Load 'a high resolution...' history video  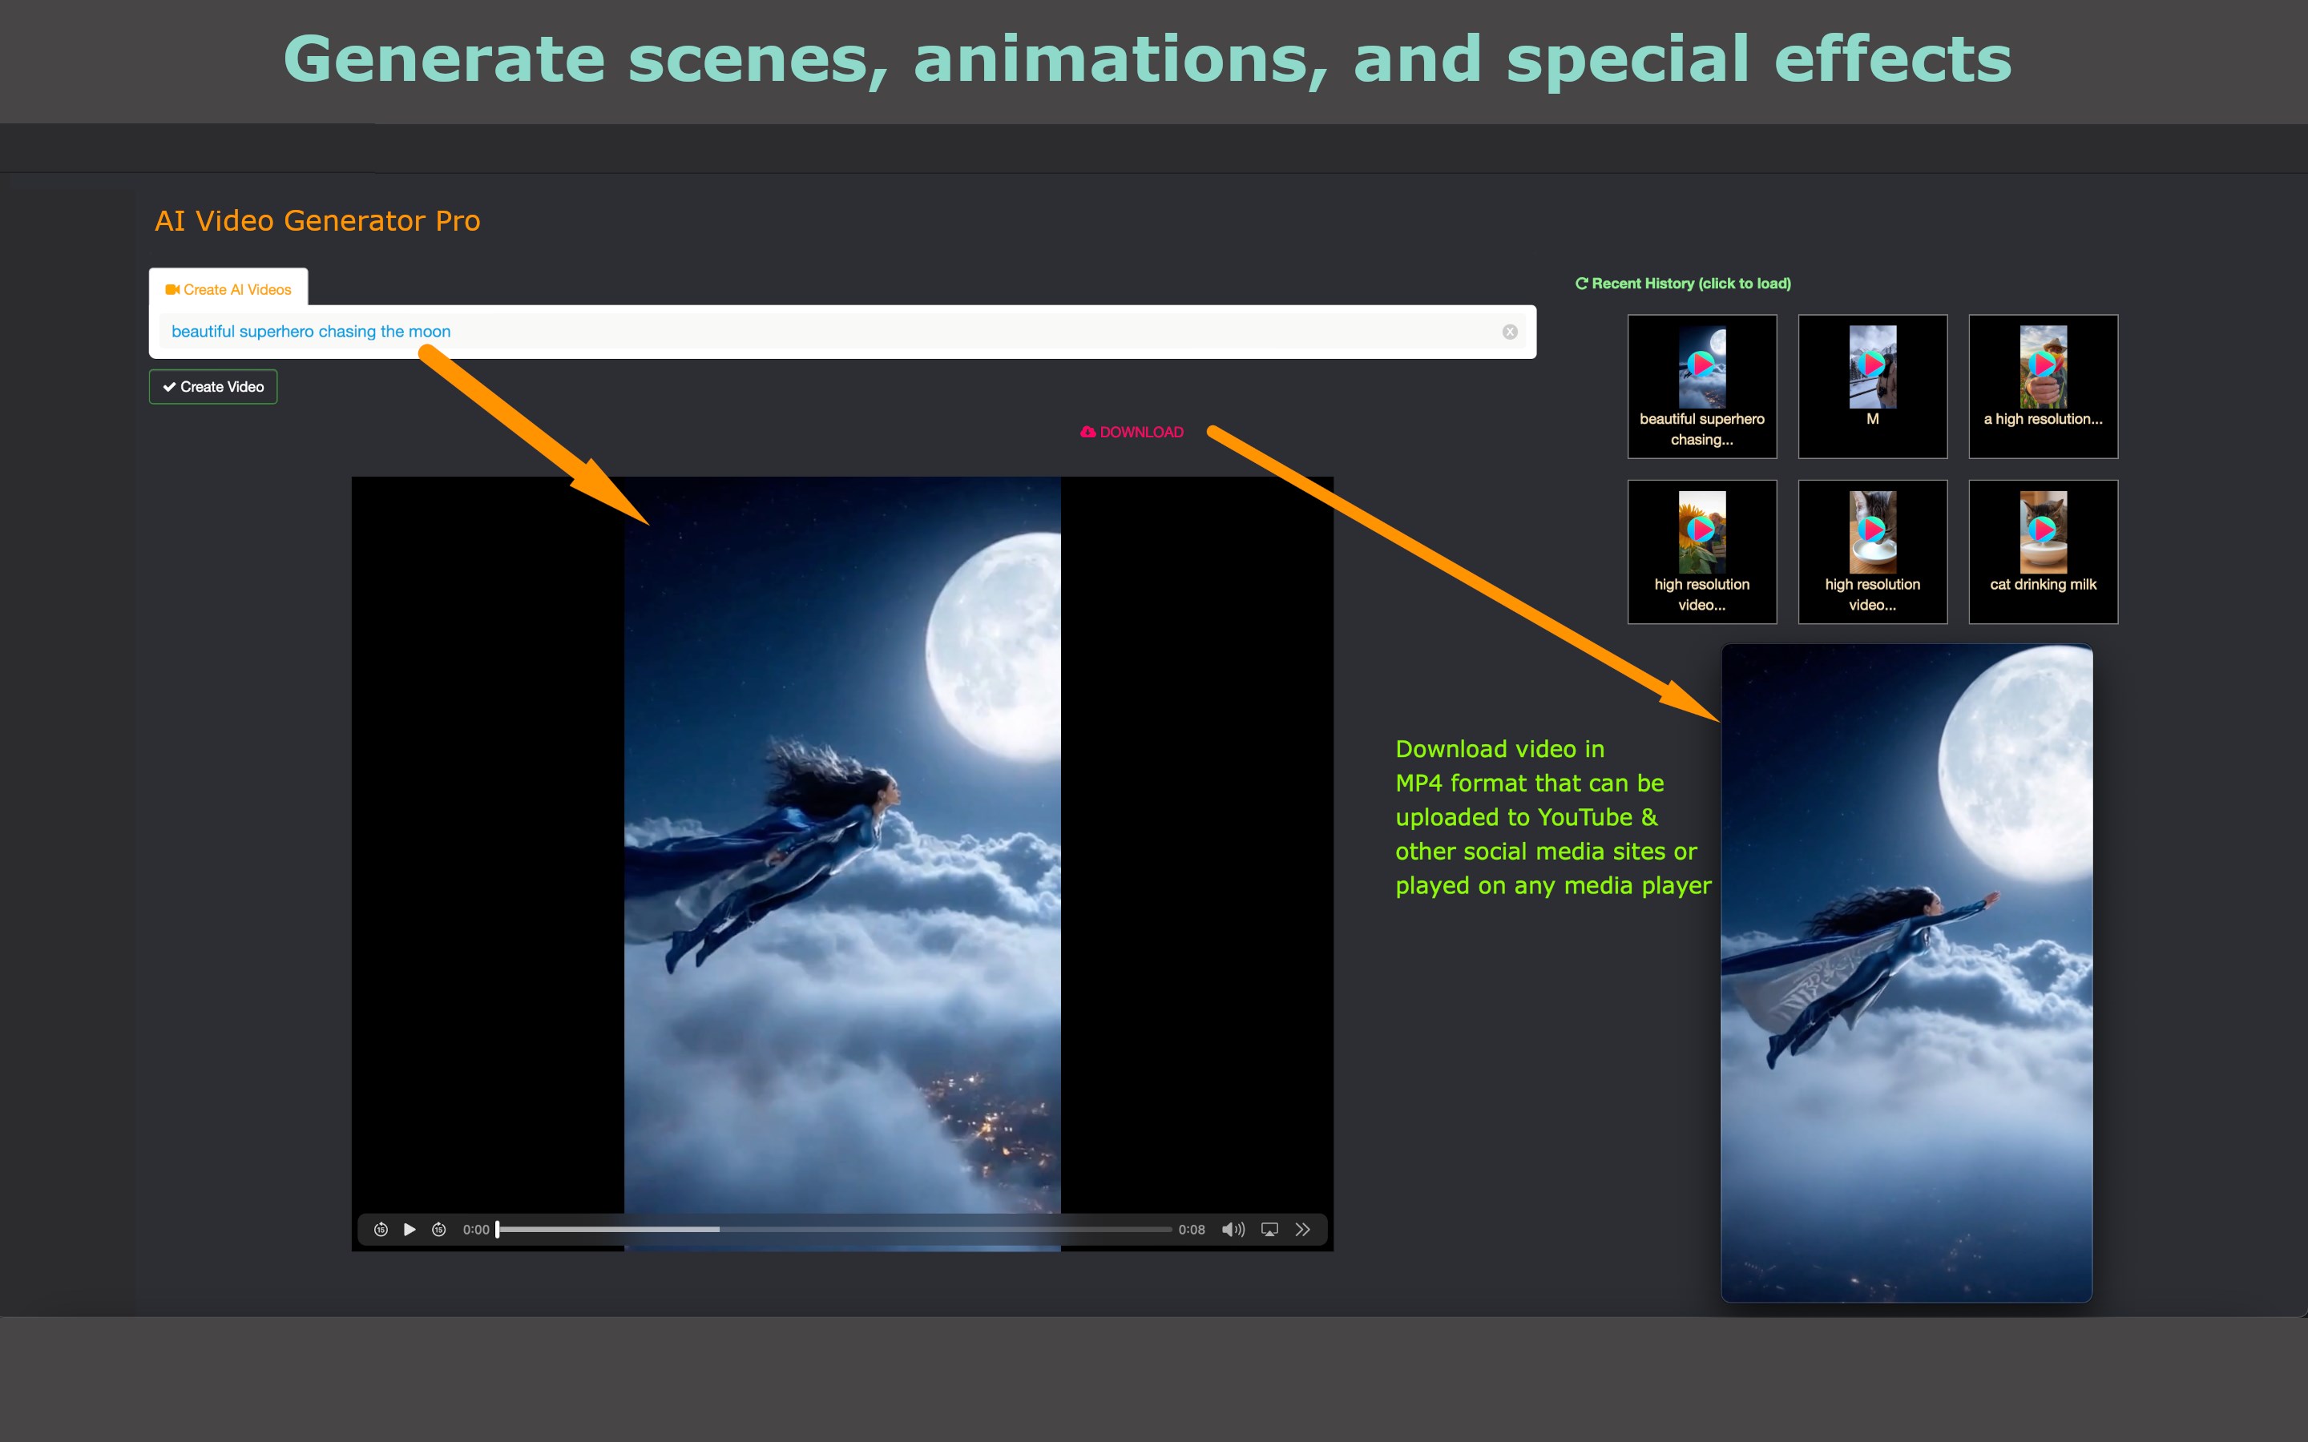point(2043,386)
